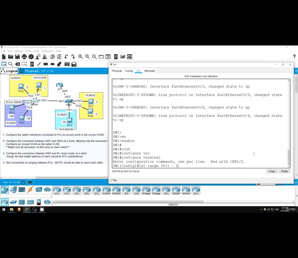This screenshot has width=298, height=258.
Task: Click the Add Complex PDU open-envelope icon
Action: point(74,64)
